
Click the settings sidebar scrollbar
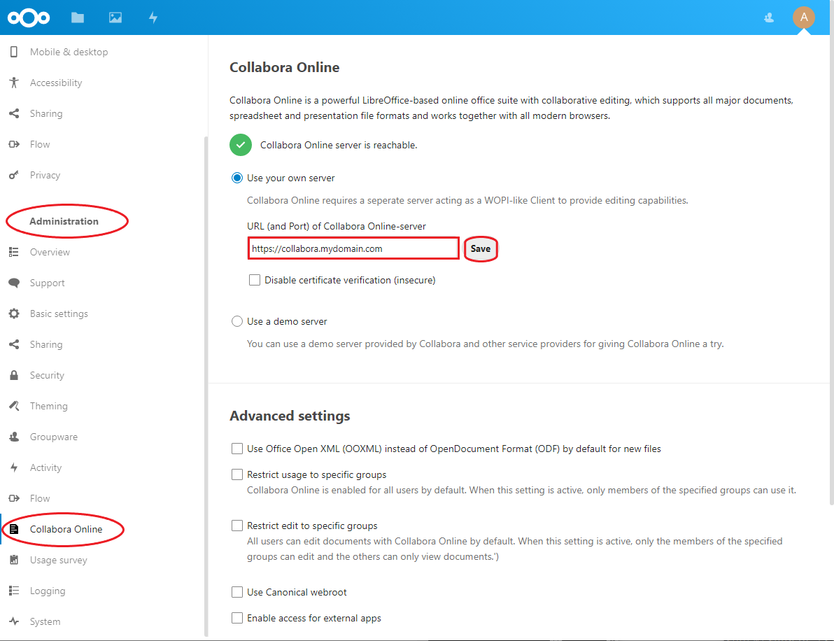point(206,387)
